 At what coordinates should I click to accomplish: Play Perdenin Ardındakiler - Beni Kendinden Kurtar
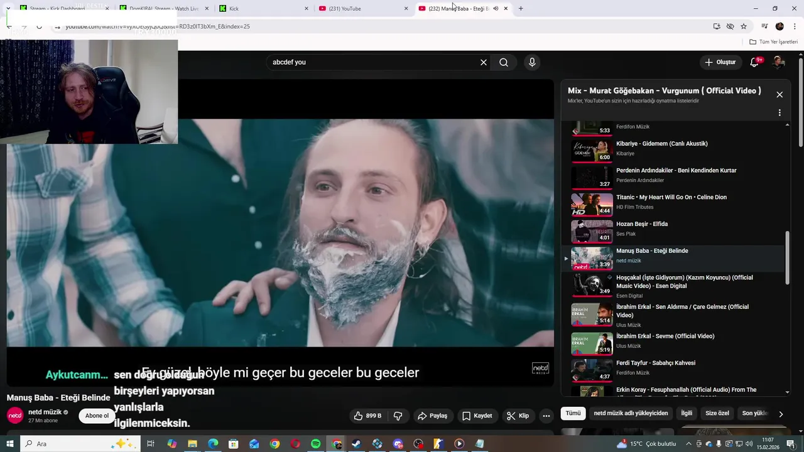pos(677,176)
